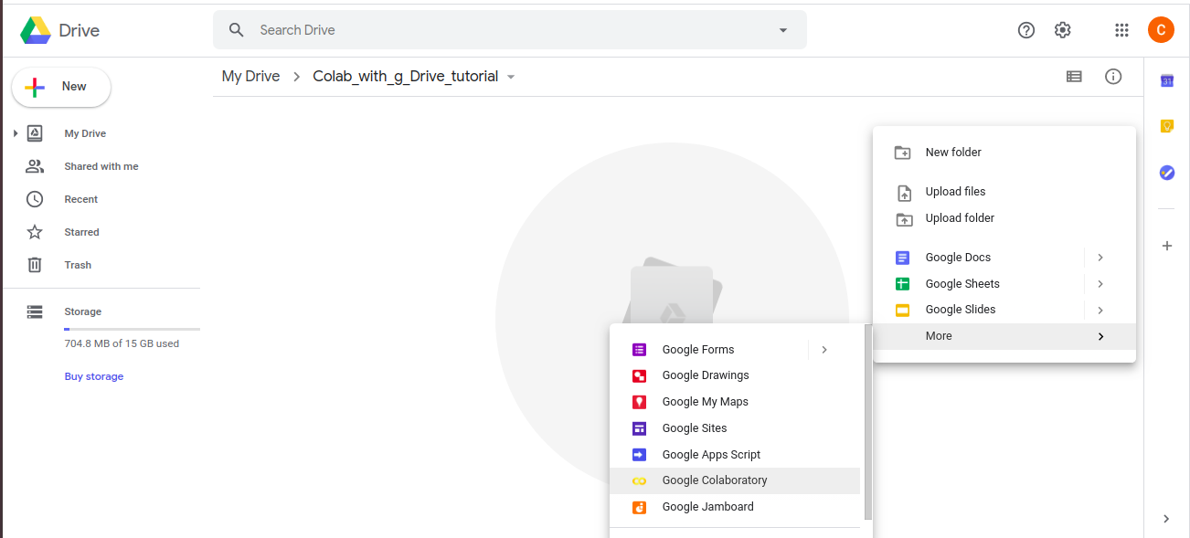Select Google Colaboratory from menu
This screenshot has width=1190, height=538.
coord(714,480)
